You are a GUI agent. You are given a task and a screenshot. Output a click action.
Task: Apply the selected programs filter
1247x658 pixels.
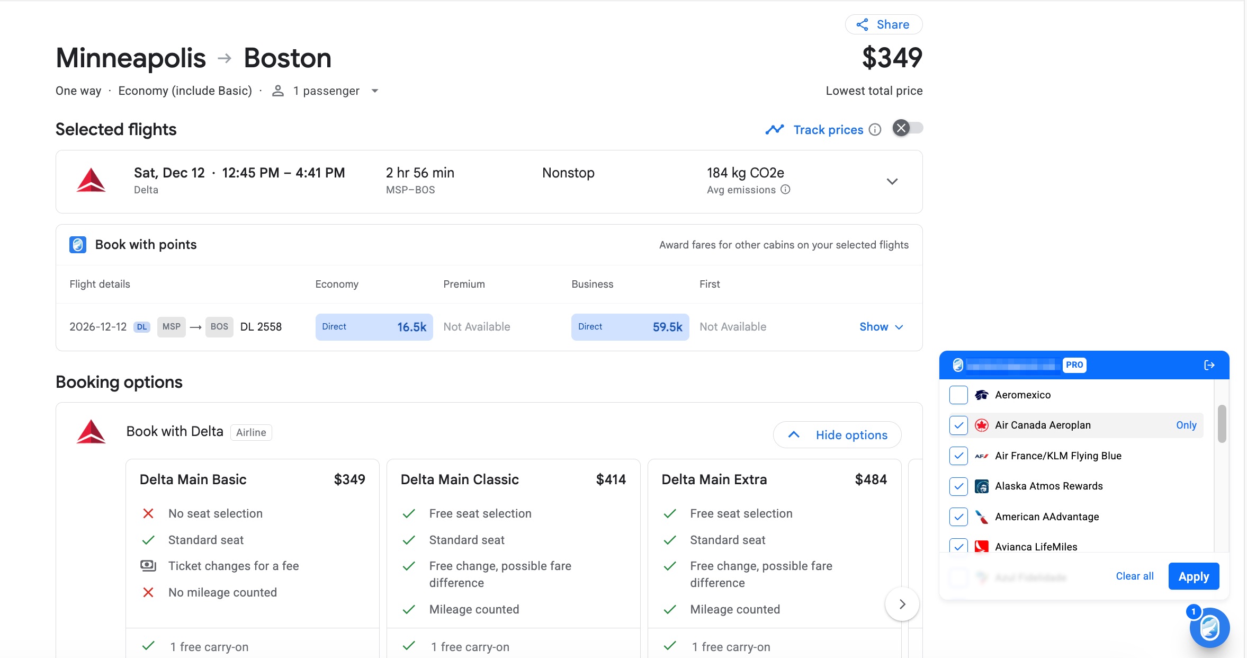tap(1194, 576)
